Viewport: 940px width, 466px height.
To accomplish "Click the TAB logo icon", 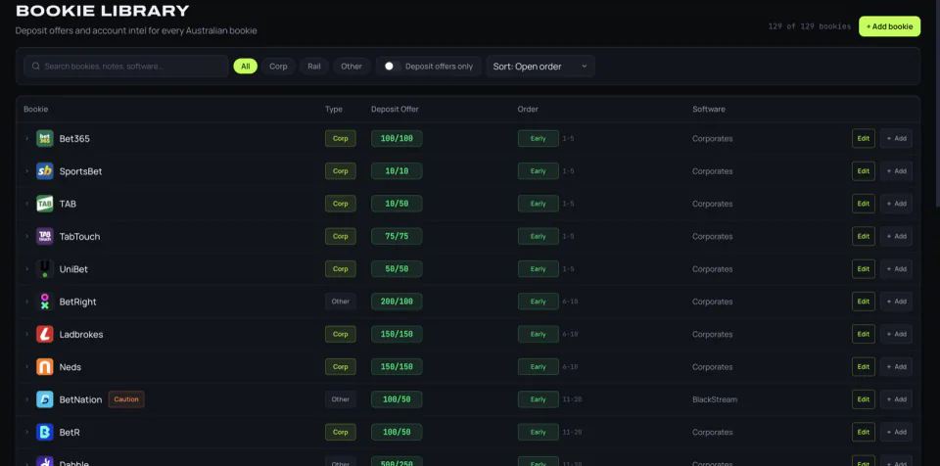I will [x=45, y=204].
